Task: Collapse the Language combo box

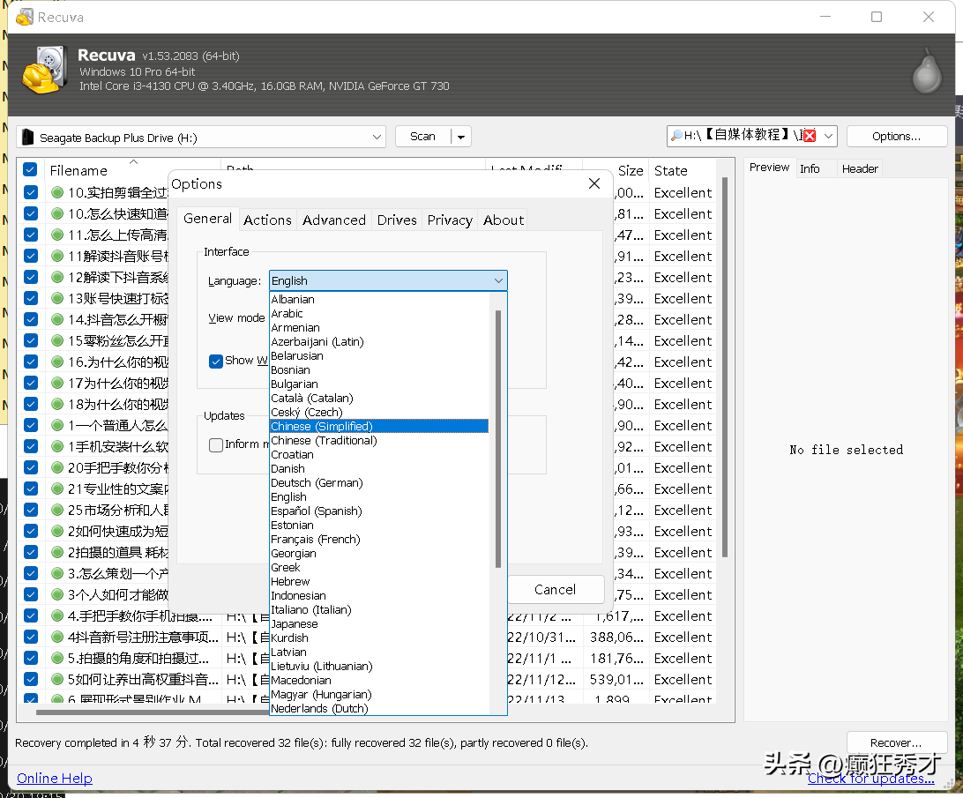Action: click(498, 280)
